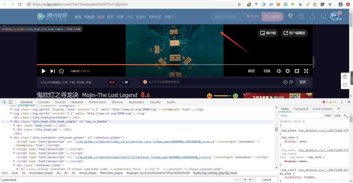
Task: Click the VIP diamond icon in header
Action: coord(290,16)
